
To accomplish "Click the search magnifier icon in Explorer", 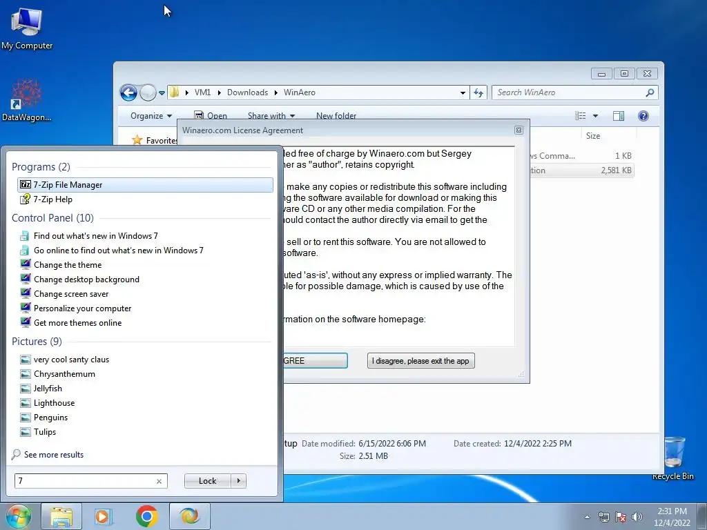I will (650, 92).
